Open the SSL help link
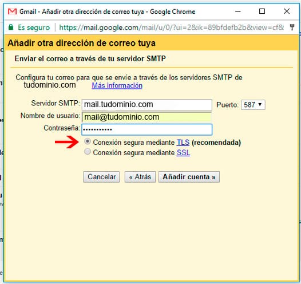 [183, 153]
